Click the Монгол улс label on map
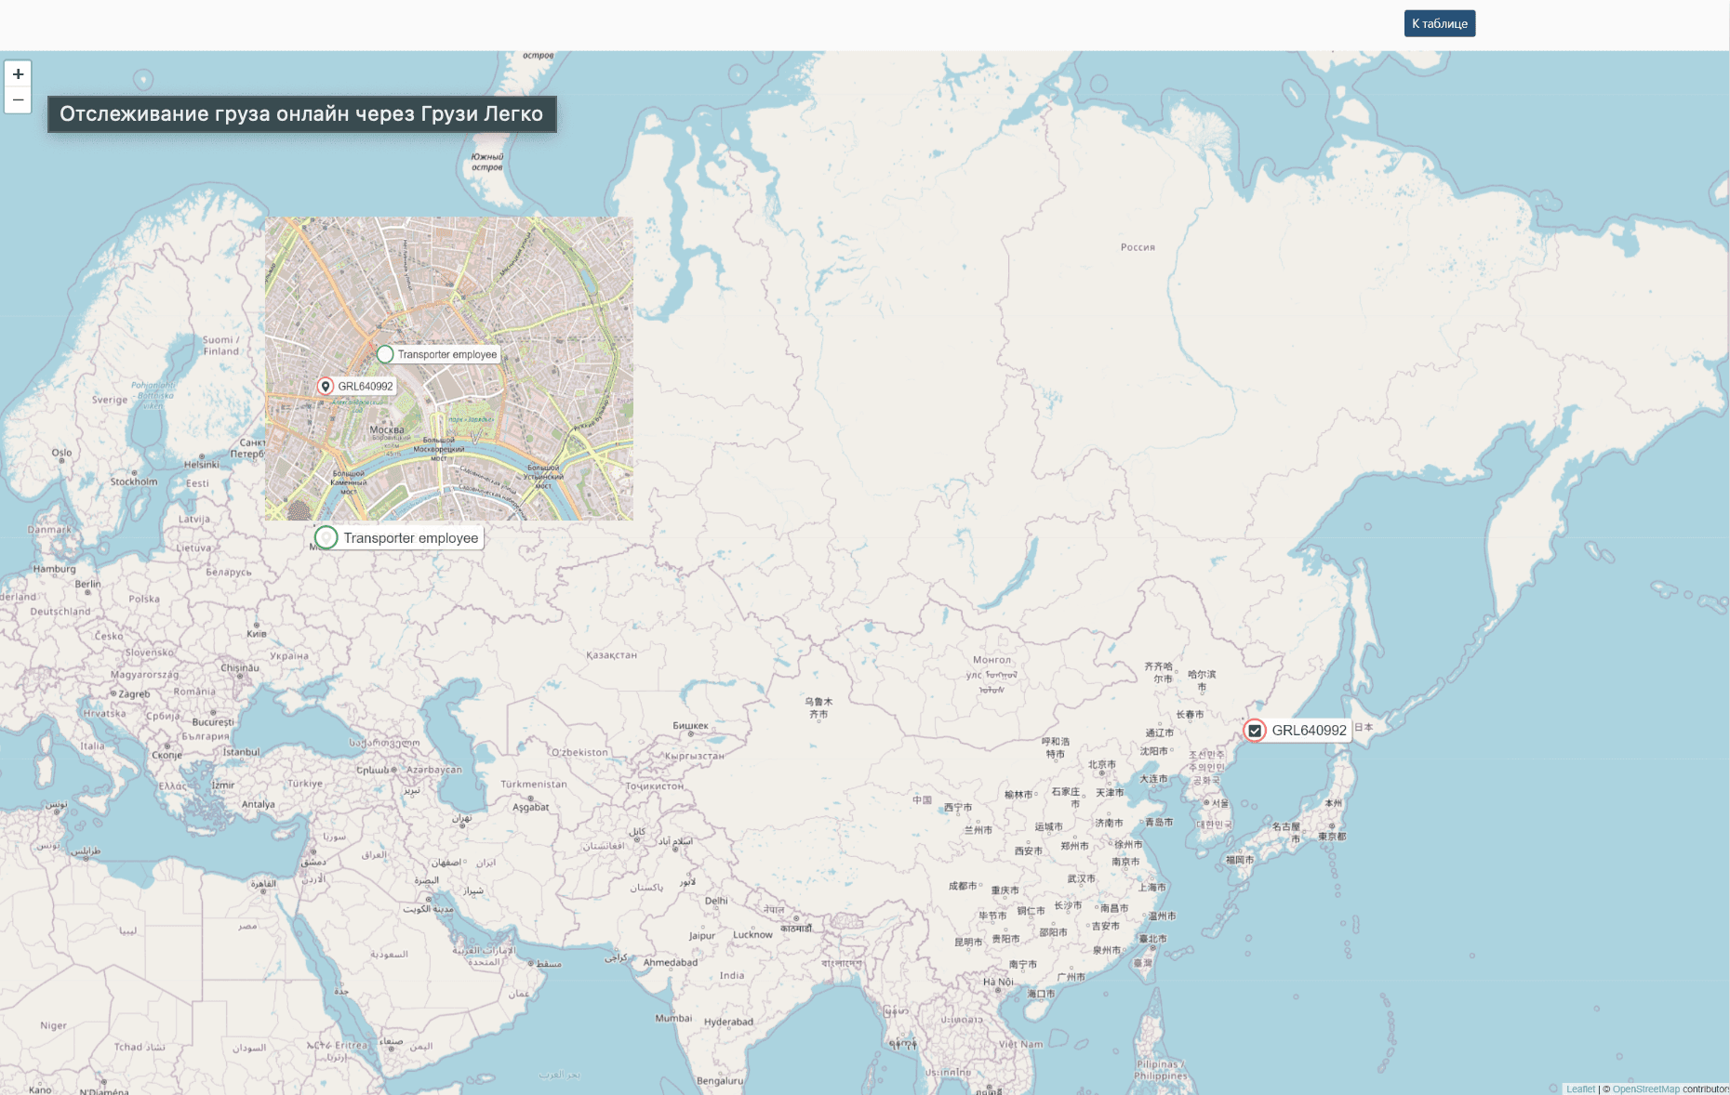 (991, 666)
